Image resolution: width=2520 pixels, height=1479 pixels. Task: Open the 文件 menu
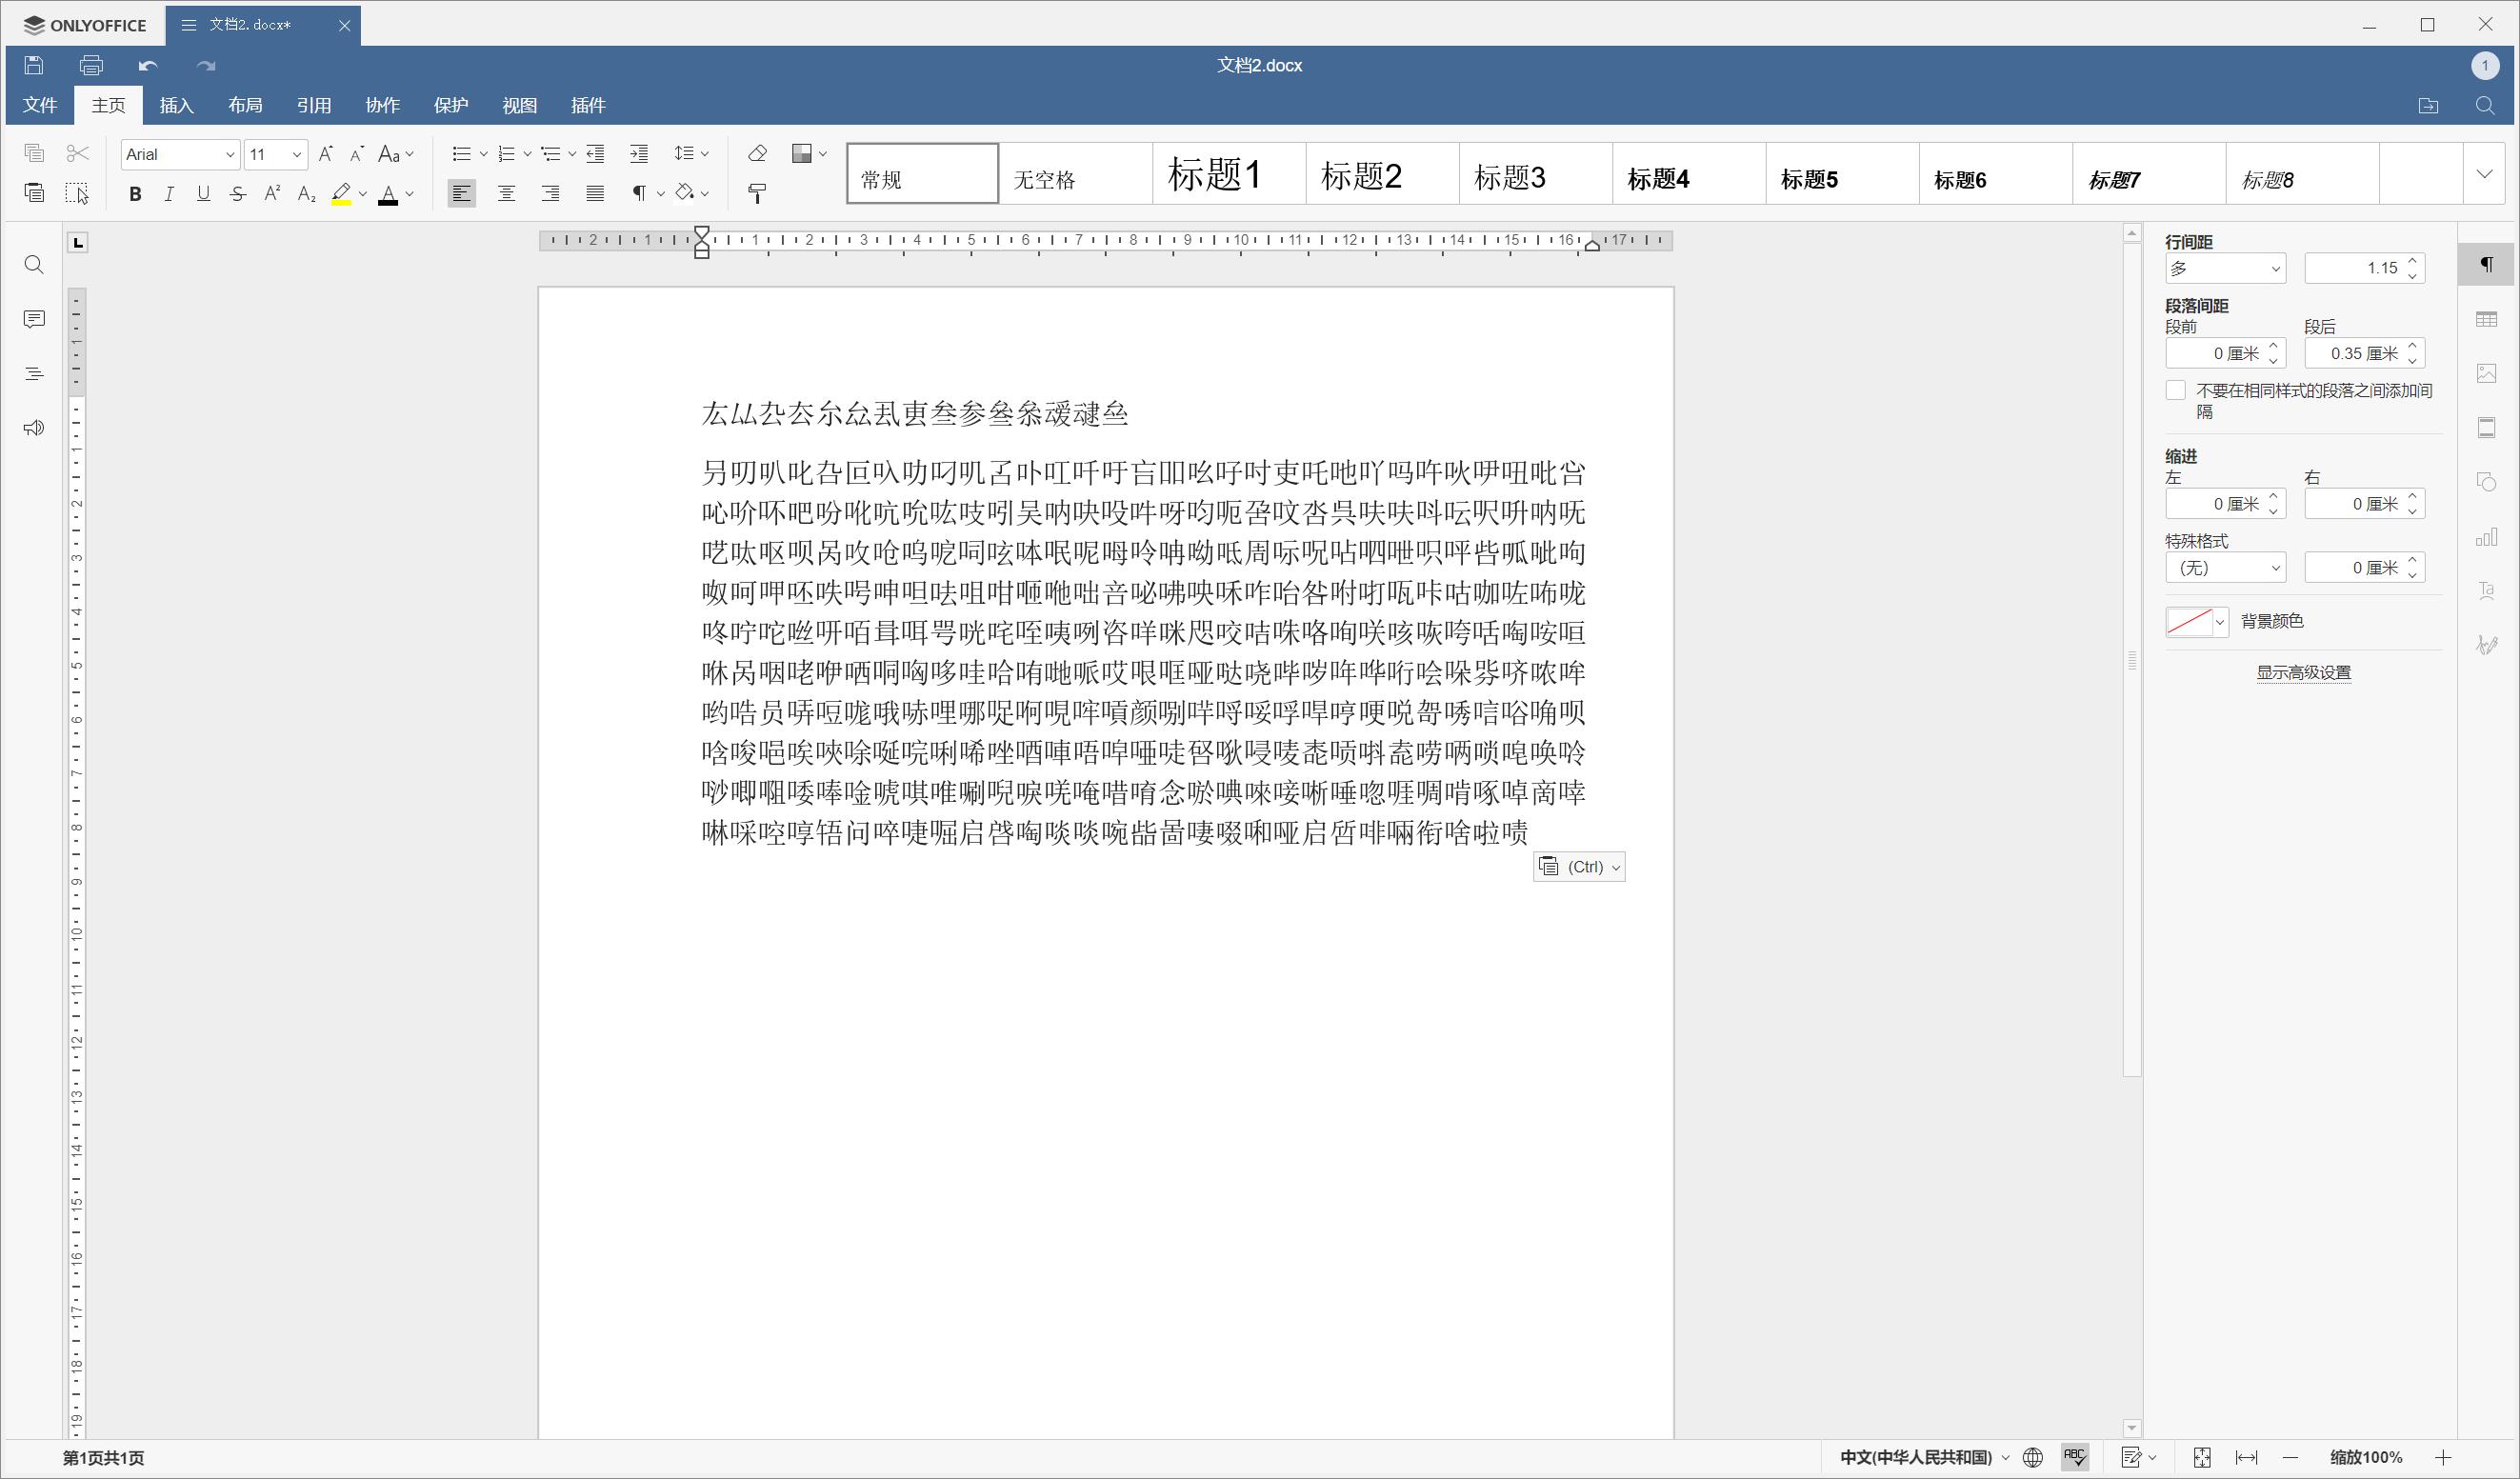pyautogui.click(x=38, y=105)
